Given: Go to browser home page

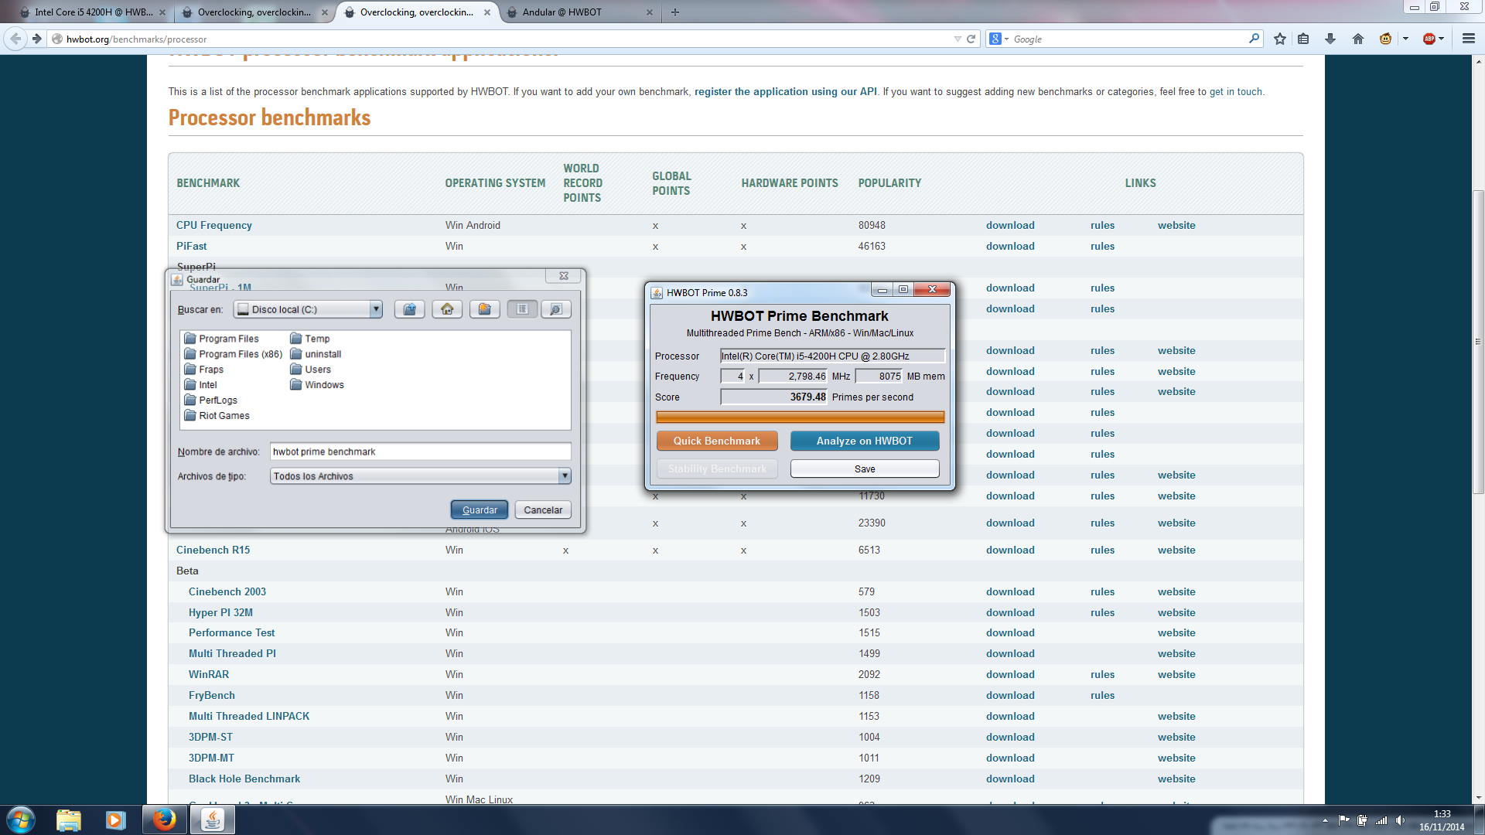Looking at the screenshot, I should click(1358, 39).
